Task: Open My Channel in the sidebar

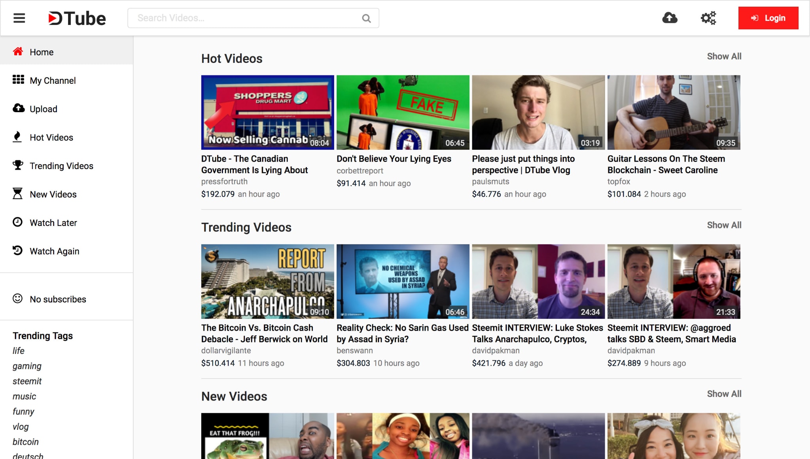Action: pyautogui.click(x=66, y=80)
